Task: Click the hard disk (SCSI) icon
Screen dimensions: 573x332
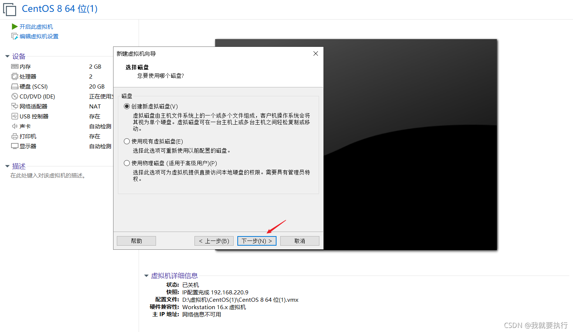Action: (x=15, y=86)
